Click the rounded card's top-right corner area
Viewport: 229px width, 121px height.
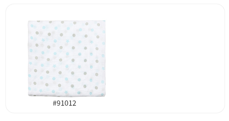(x=221, y=8)
